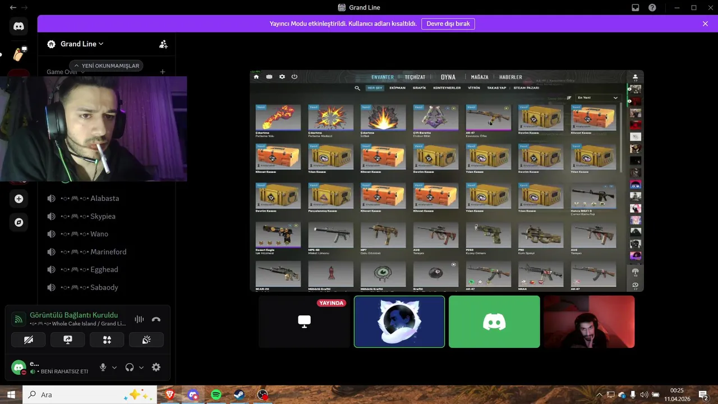Select the TEÇHİZAT tab in the stream
This screenshot has width=718, height=404.
[415, 77]
